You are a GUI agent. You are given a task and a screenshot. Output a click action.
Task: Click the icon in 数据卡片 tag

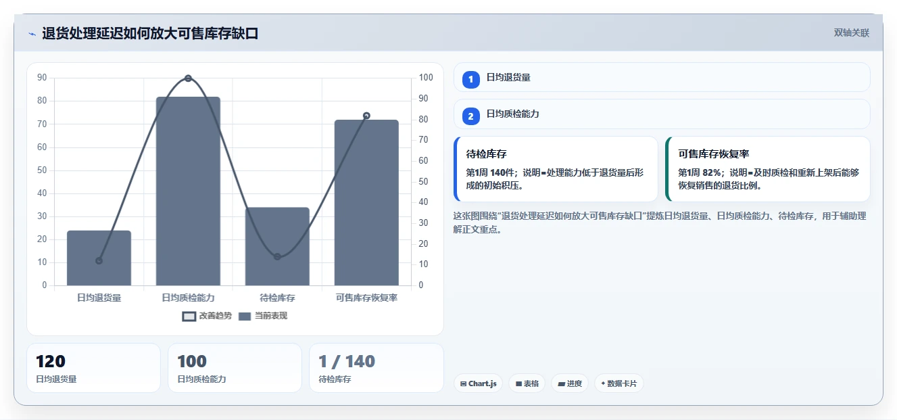pyautogui.click(x=603, y=383)
